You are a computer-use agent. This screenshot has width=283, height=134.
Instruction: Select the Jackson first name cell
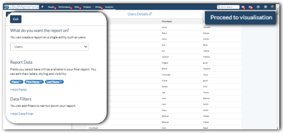tap(165, 57)
